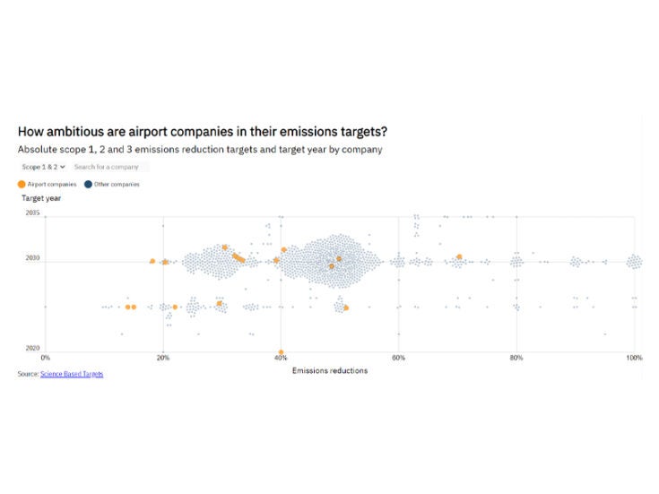This screenshot has width=659, height=494.
Task: Open the Scope 1 & 2 dropdown
Action: point(44,167)
